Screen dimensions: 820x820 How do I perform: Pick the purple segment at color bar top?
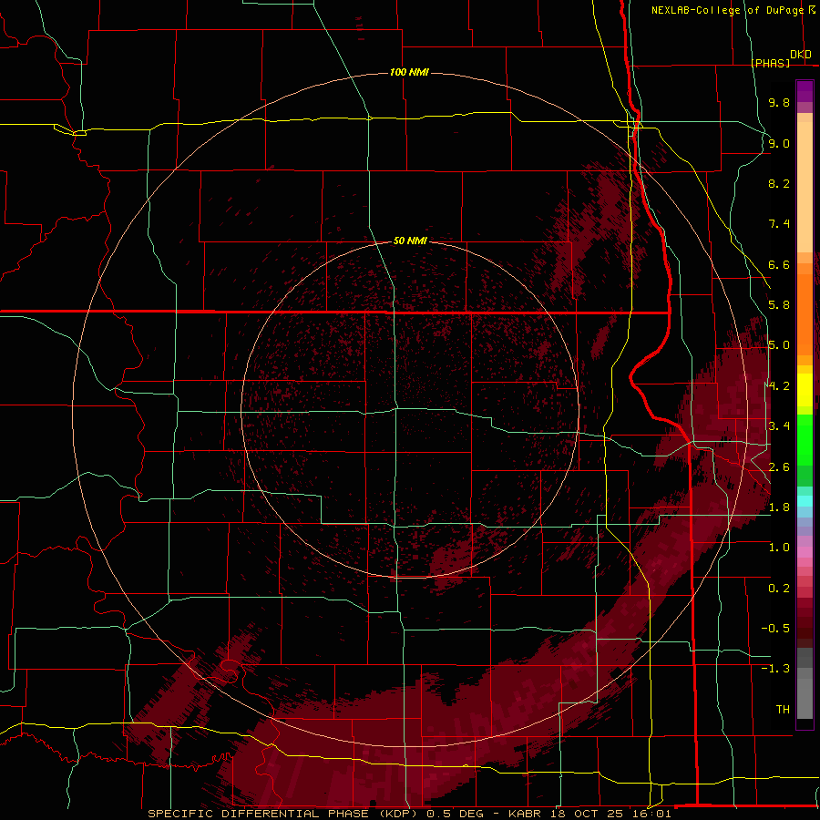[805, 91]
